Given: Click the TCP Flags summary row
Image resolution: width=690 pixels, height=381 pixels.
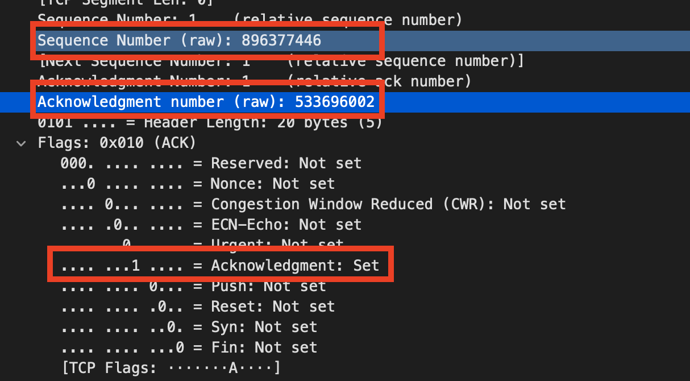Looking at the screenshot, I should (x=171, y=367).
